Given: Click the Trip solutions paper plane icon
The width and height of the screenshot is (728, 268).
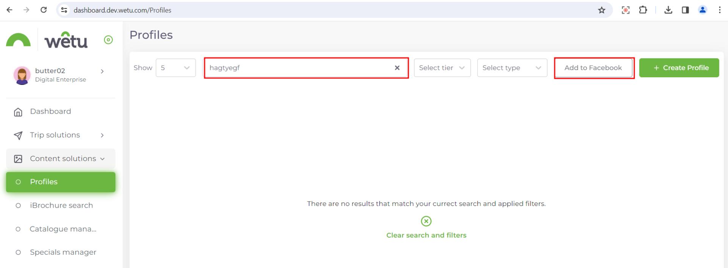Looking at the screenshot, I should click(18, 135).
